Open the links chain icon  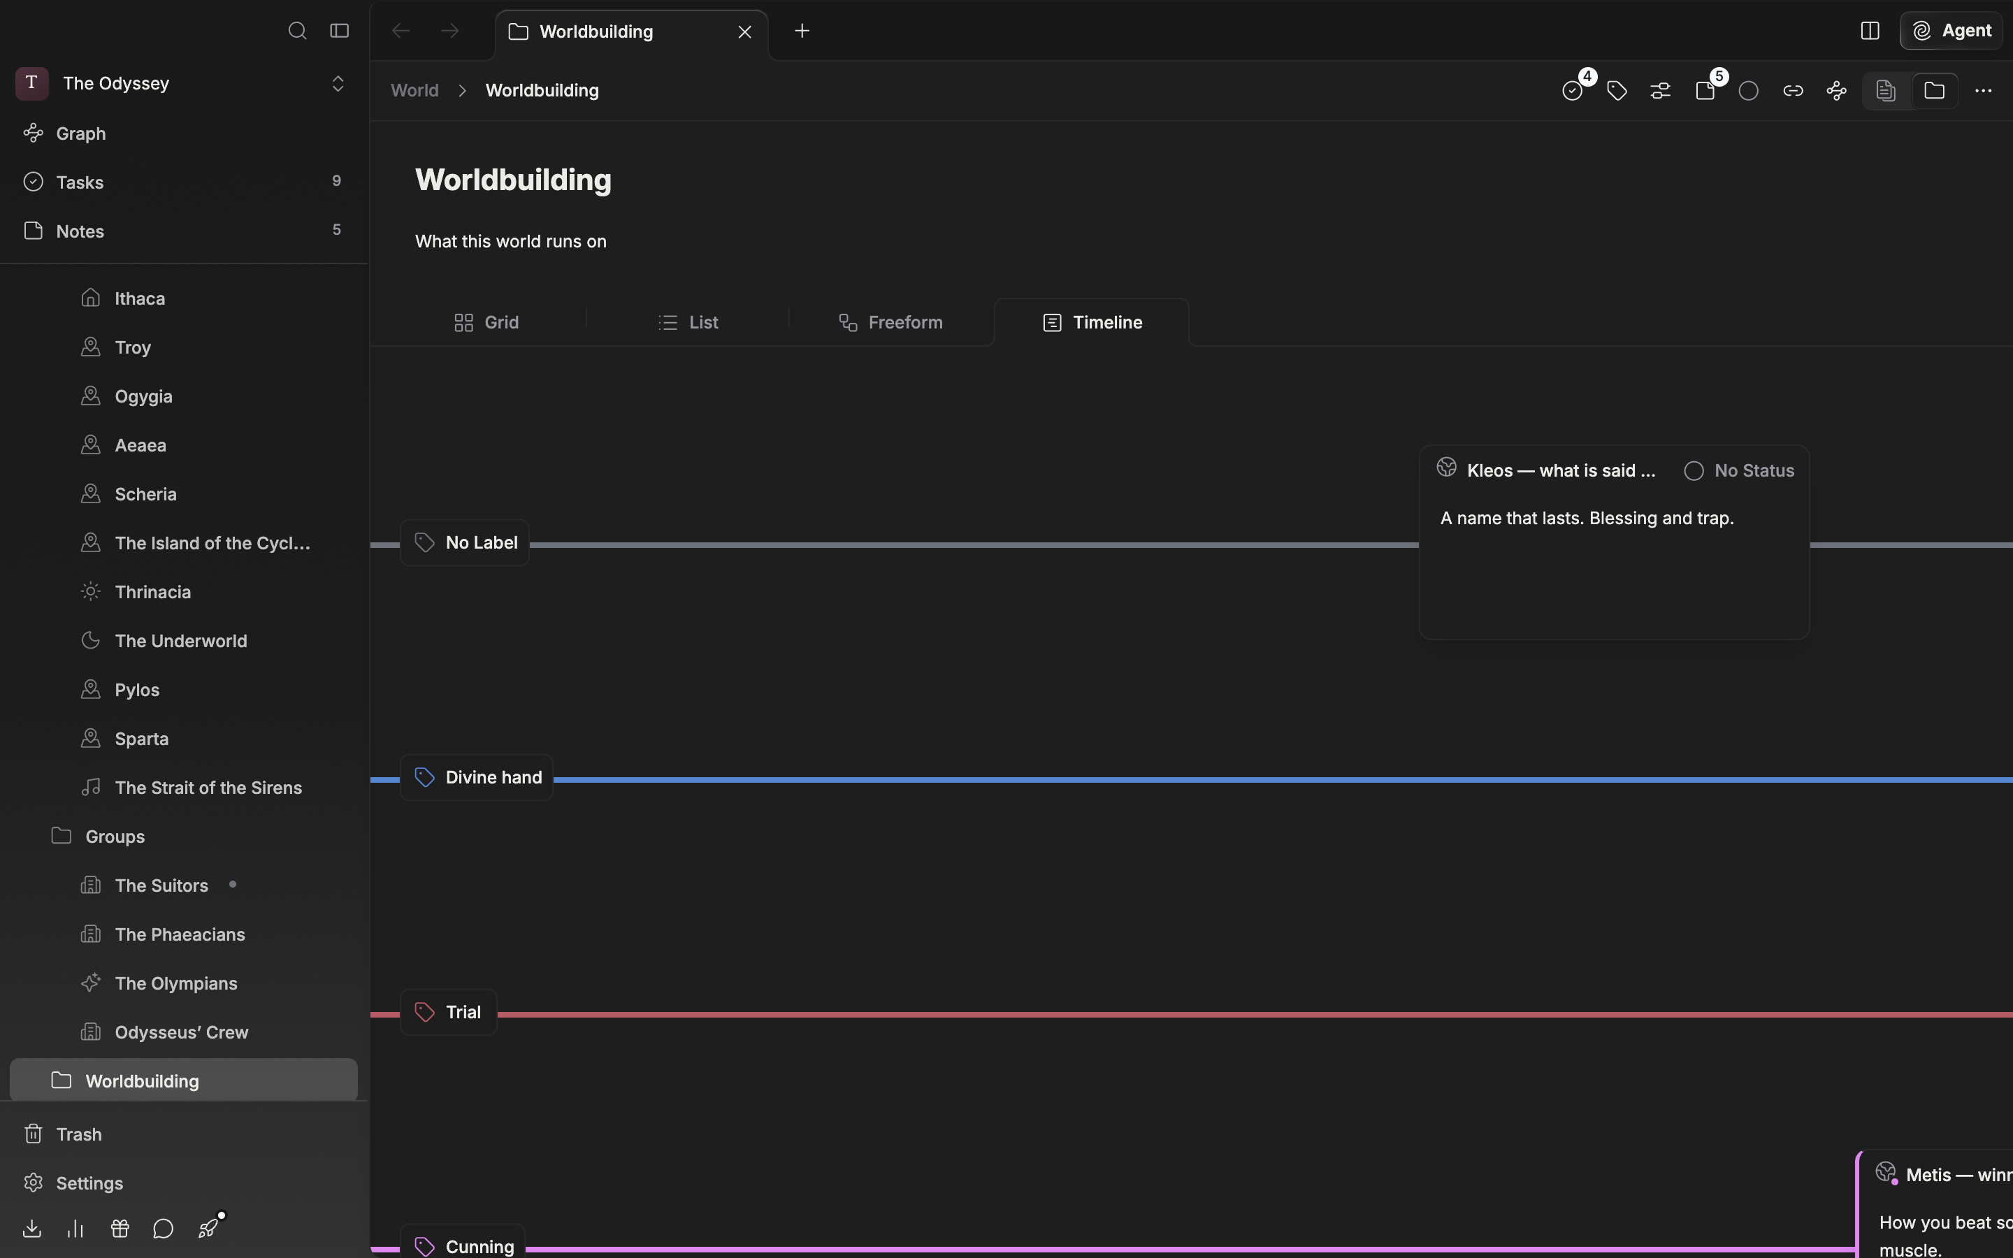(1793, 91)
